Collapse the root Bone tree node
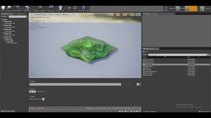The image size is (211, 118). 1,19
